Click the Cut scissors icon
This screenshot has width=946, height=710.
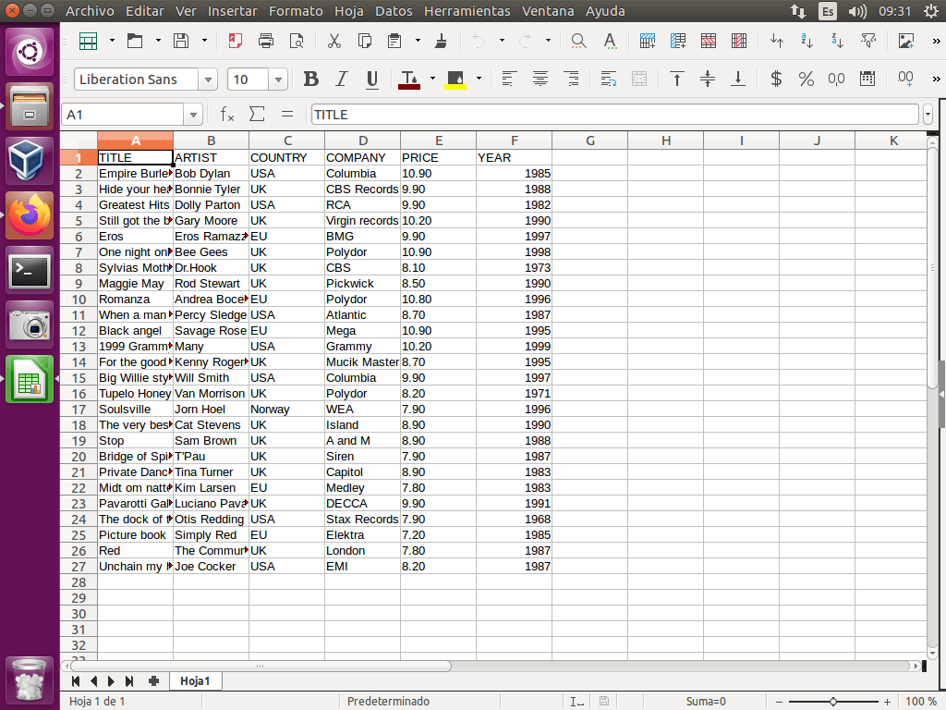point(334,41)
